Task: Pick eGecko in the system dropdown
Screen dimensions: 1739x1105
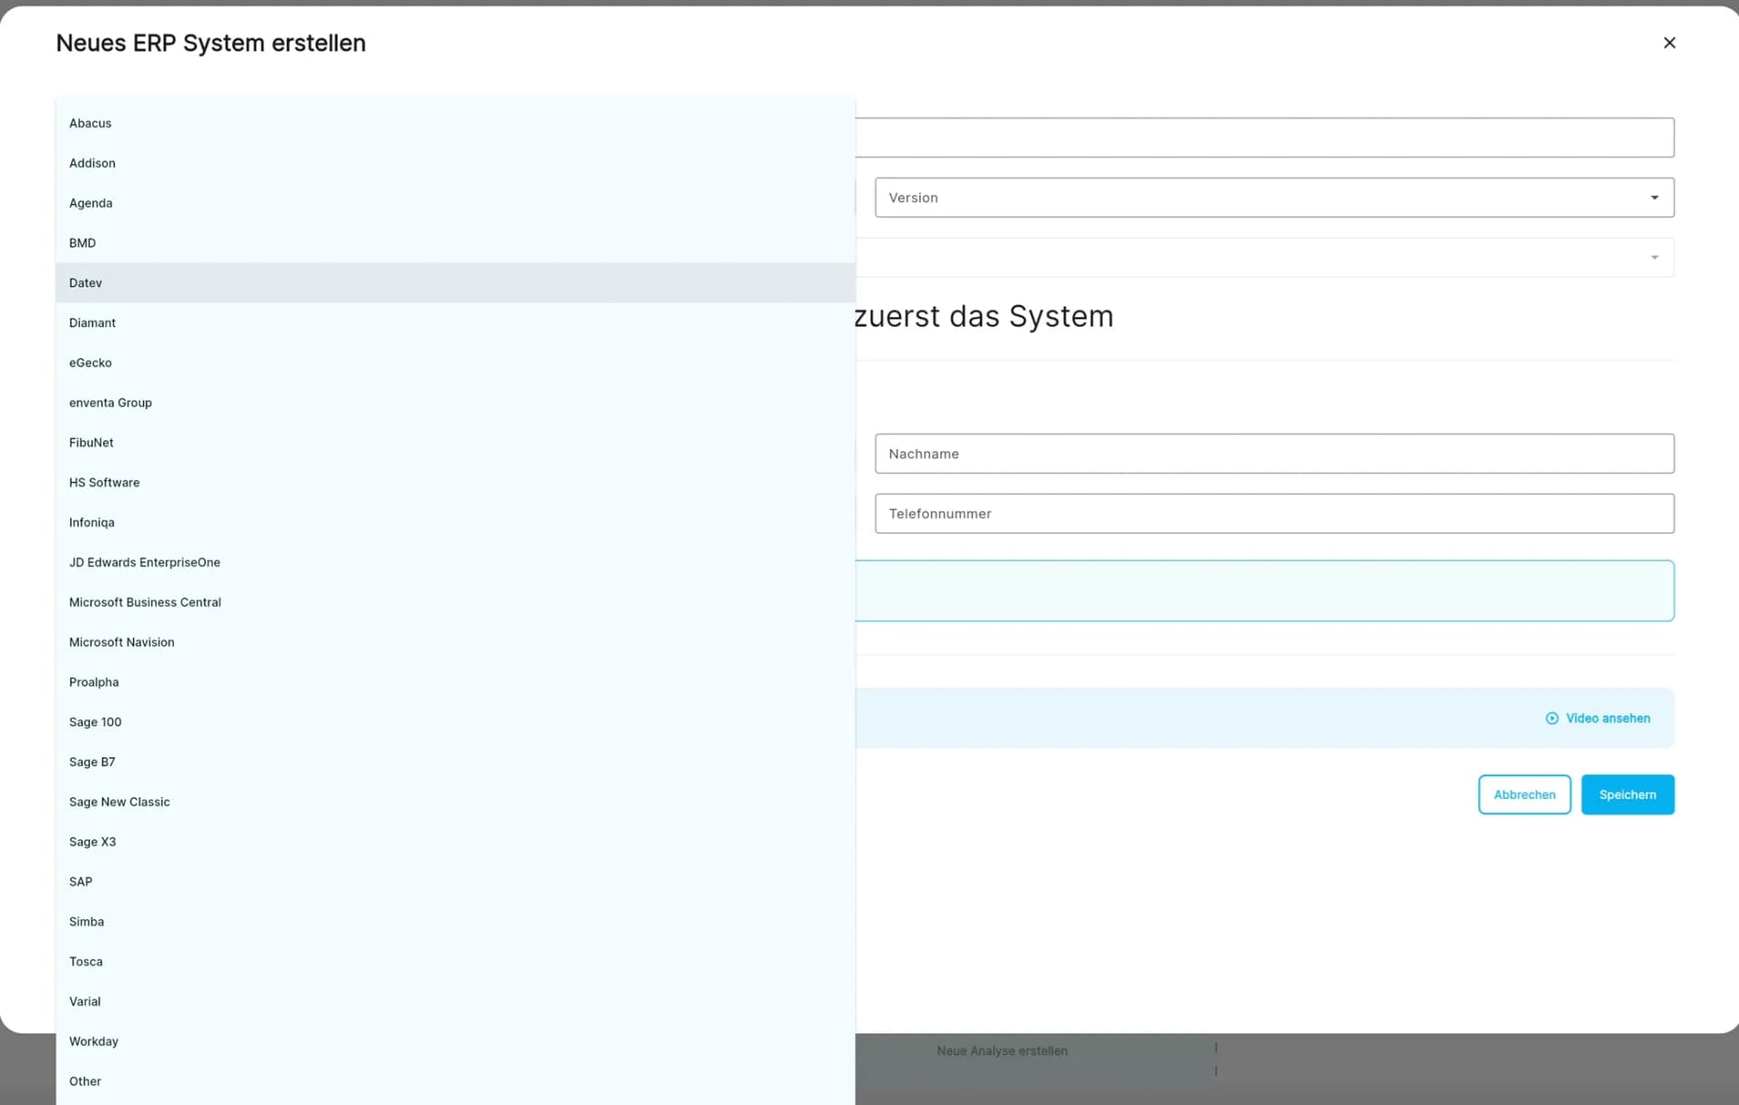Action: [456, 362]
